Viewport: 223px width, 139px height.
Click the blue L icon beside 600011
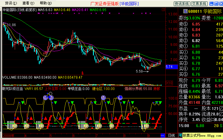point(185,11)
